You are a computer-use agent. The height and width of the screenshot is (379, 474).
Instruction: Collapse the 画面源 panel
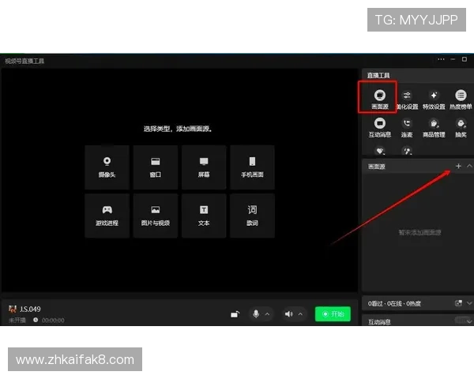coord(469,167)
